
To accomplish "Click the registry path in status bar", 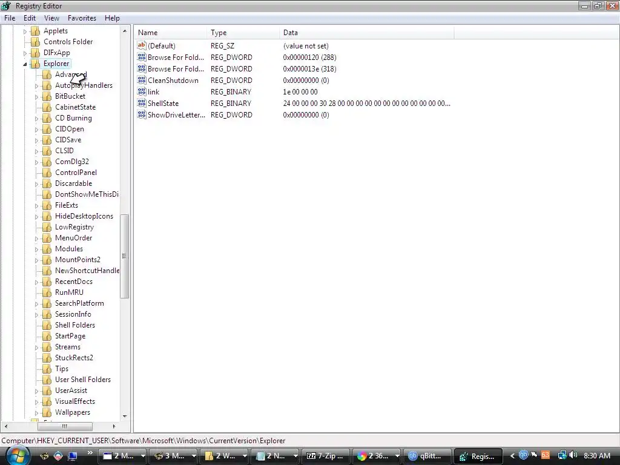I will pyautogui.click(x=143, y=441).
